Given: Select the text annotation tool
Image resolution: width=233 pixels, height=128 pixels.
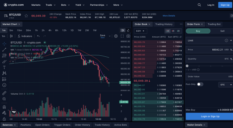Looking at the screenshot, I should pyautogui.click(x=4, y=68).
